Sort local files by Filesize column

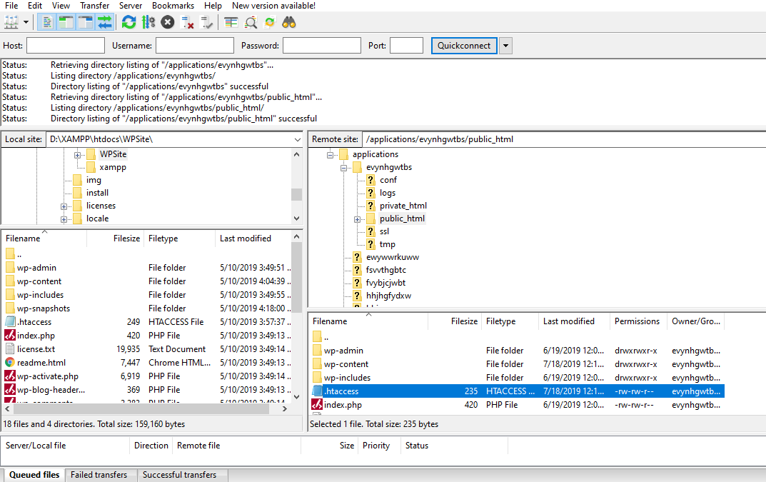126,239
